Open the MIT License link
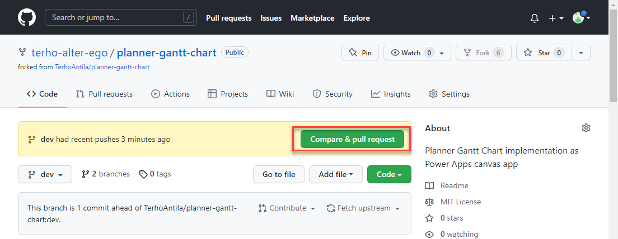The width and height of the screenshot is (618, 239). [460, 202]
